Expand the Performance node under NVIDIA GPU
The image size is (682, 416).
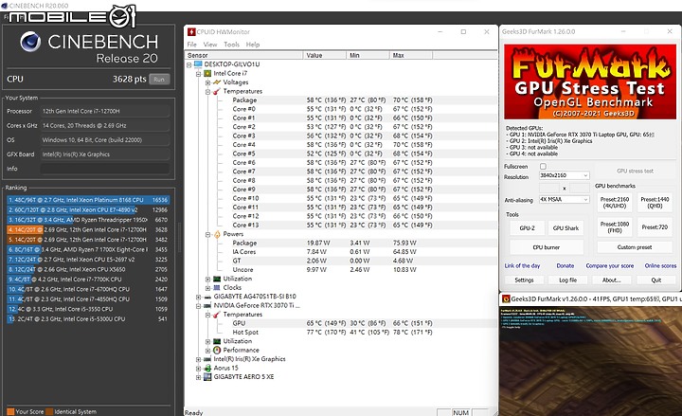[207, 351]
